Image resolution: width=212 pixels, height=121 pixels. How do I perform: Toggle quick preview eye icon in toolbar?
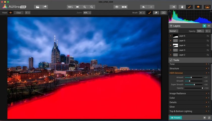click(117, 7)
